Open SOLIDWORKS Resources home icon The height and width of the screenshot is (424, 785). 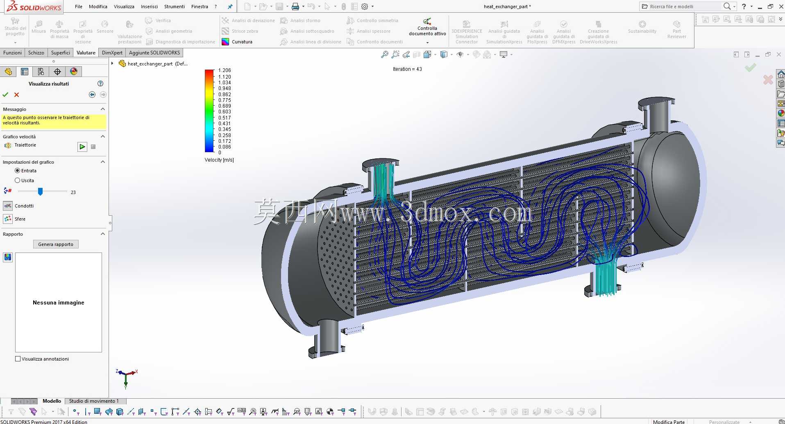click(x=781, y=74)
